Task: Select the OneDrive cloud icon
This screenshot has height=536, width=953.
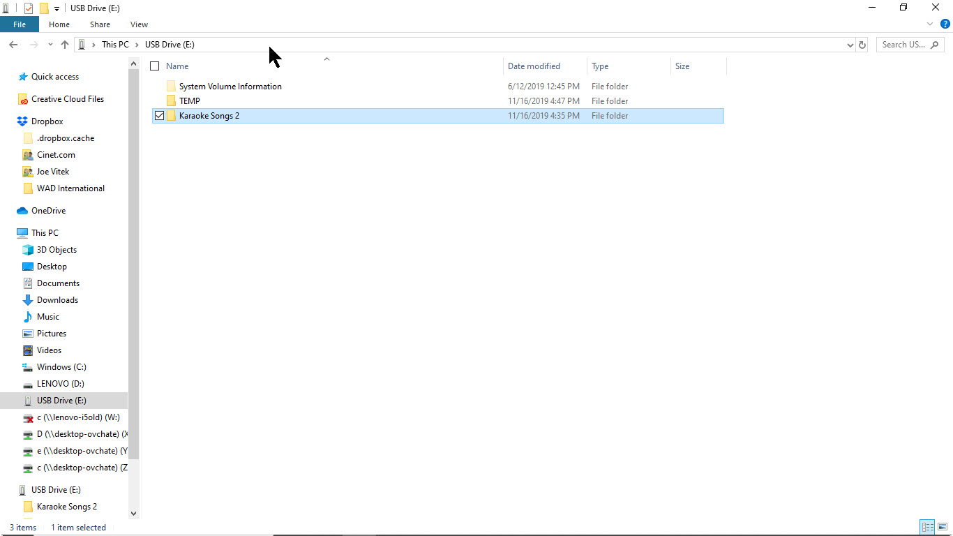Action: click(x=22, y=211)
